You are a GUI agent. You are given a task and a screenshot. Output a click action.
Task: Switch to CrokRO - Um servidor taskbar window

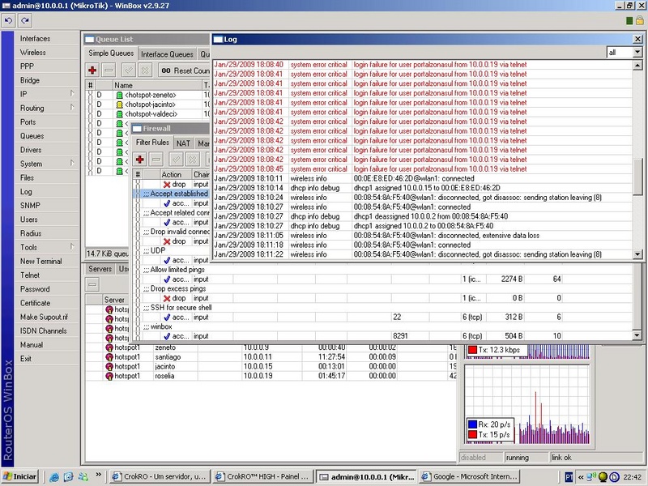pyautogui.click(x=160, y=477)
